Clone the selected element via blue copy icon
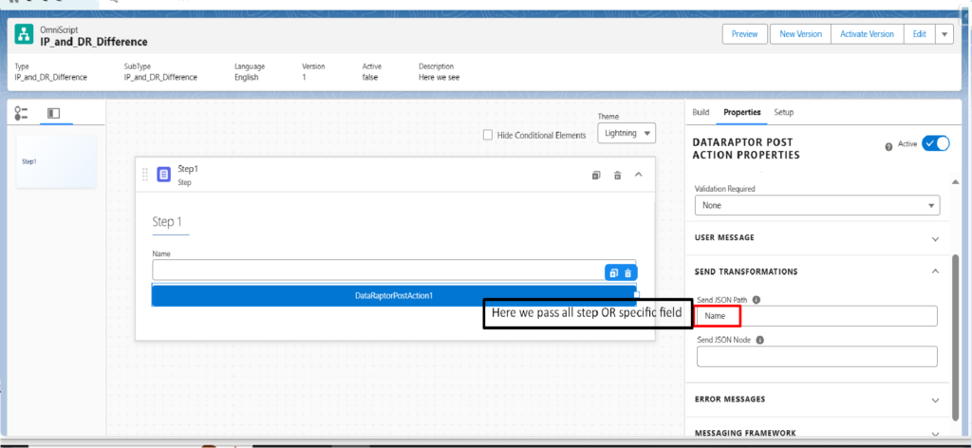 coord(614,272)
